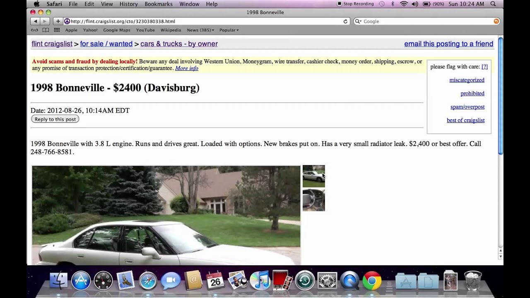Open Address Book from the Dock

tap(193, 281)
